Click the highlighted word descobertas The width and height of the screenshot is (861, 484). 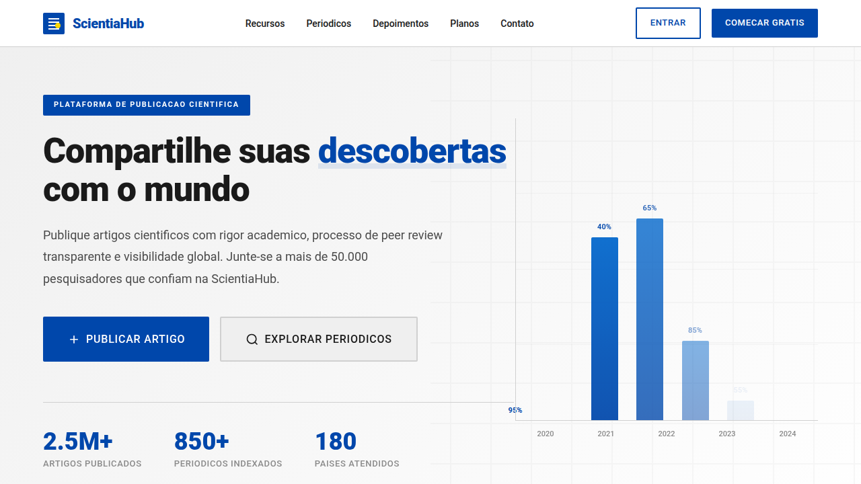412,151
